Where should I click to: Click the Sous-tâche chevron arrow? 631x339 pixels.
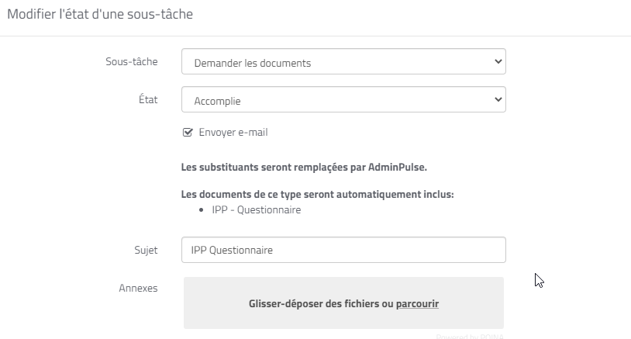pyautogui.click(x=498, y=62)
